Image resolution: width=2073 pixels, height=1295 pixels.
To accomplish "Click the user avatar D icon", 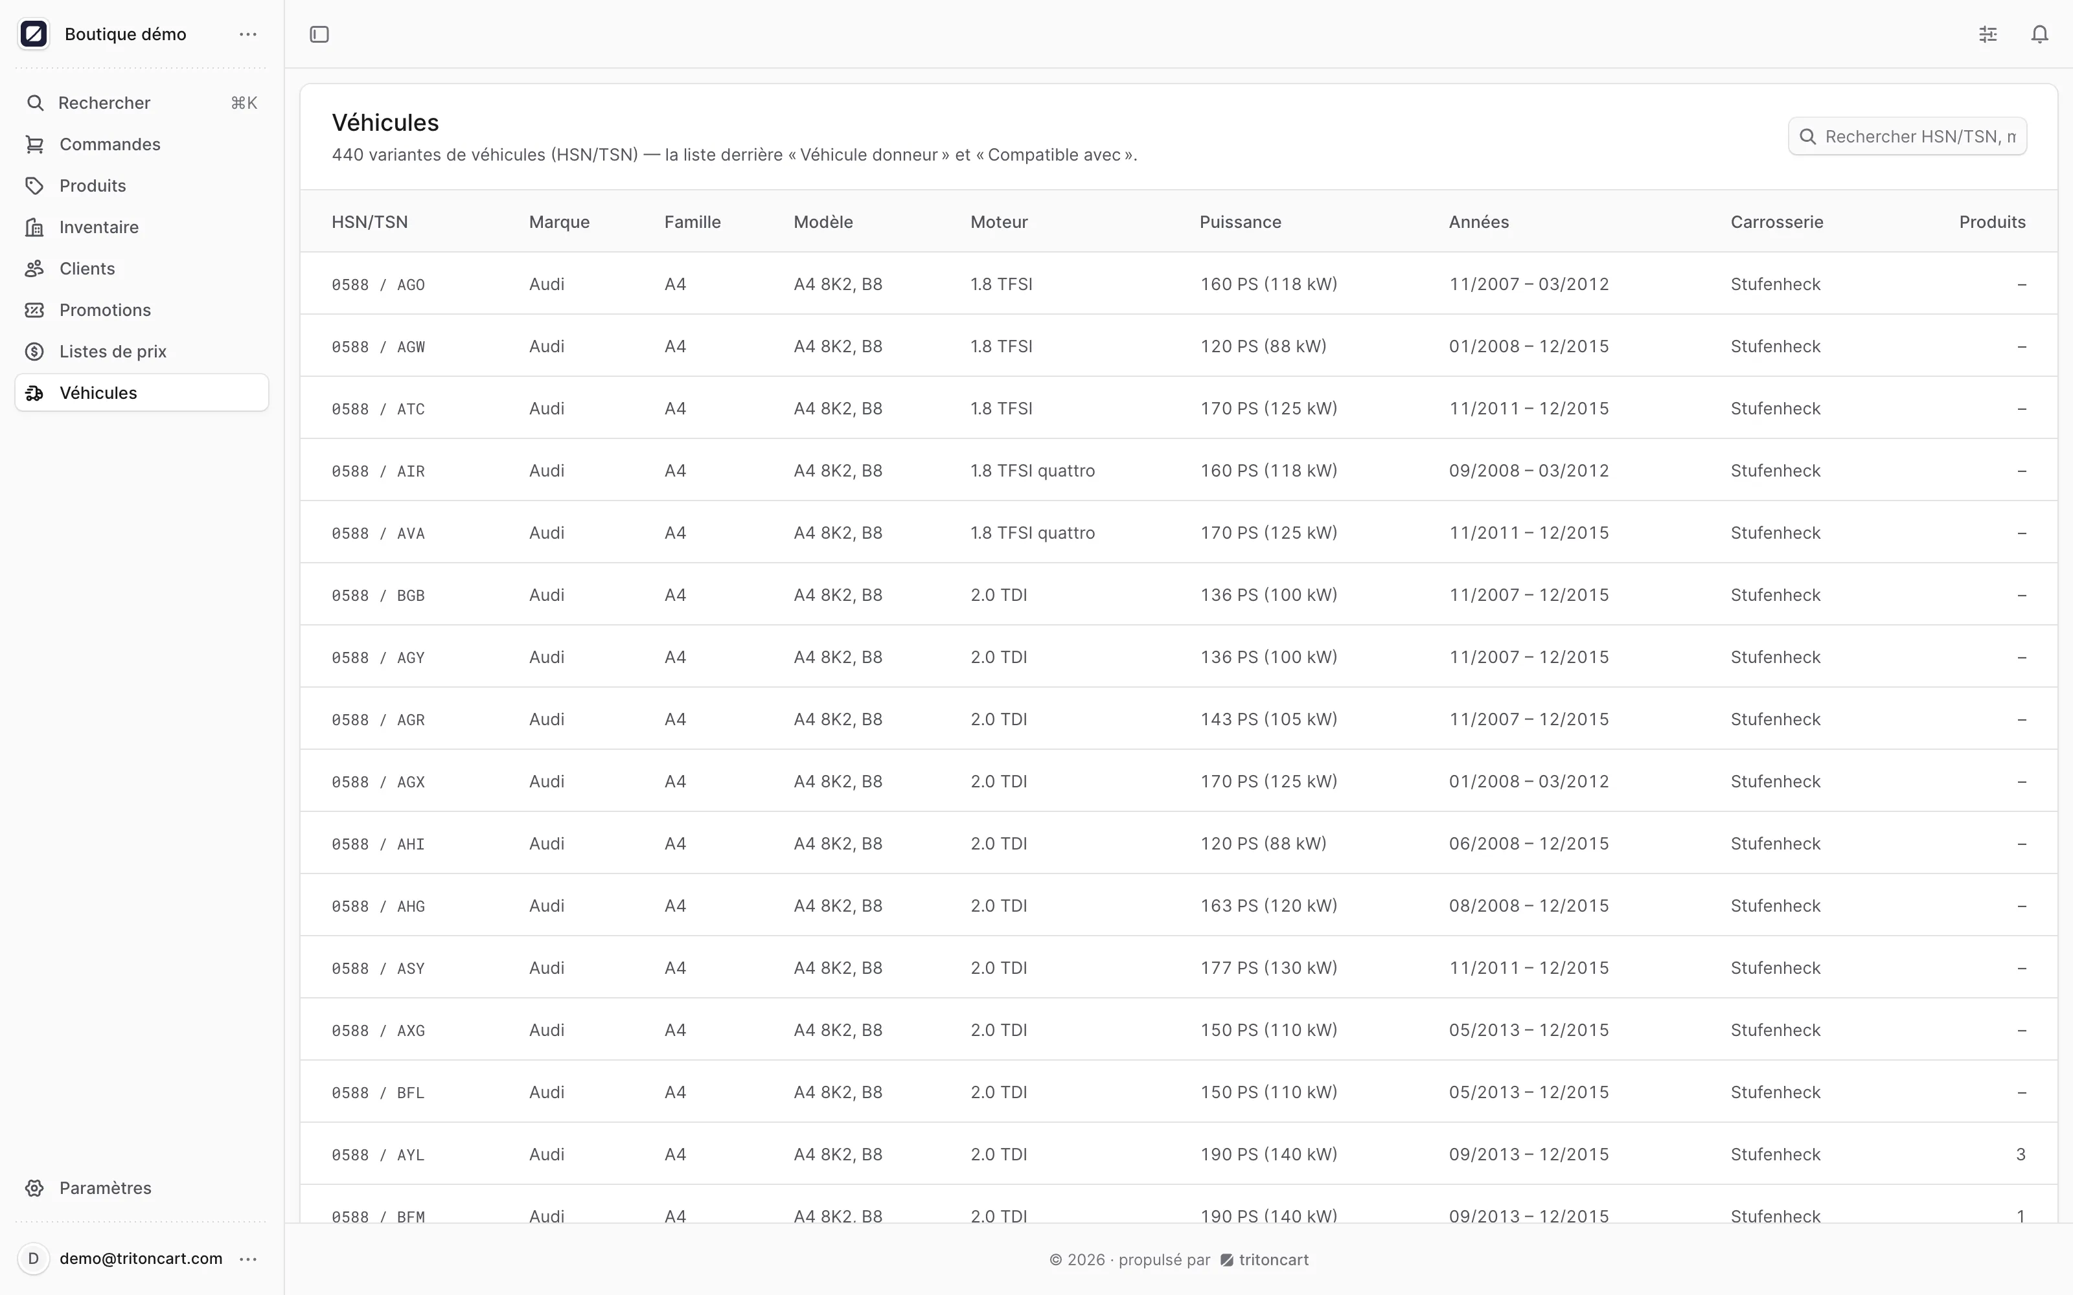I will 34,1258.
